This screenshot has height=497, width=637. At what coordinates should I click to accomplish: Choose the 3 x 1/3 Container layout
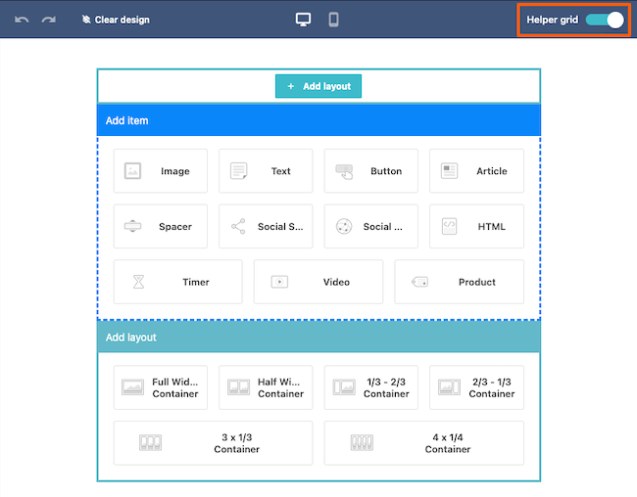213,443
